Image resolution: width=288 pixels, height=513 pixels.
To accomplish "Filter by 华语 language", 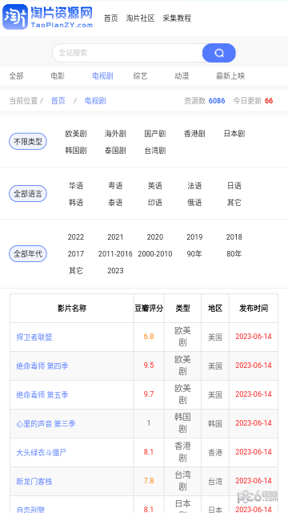I will click(x=76, y=186).
